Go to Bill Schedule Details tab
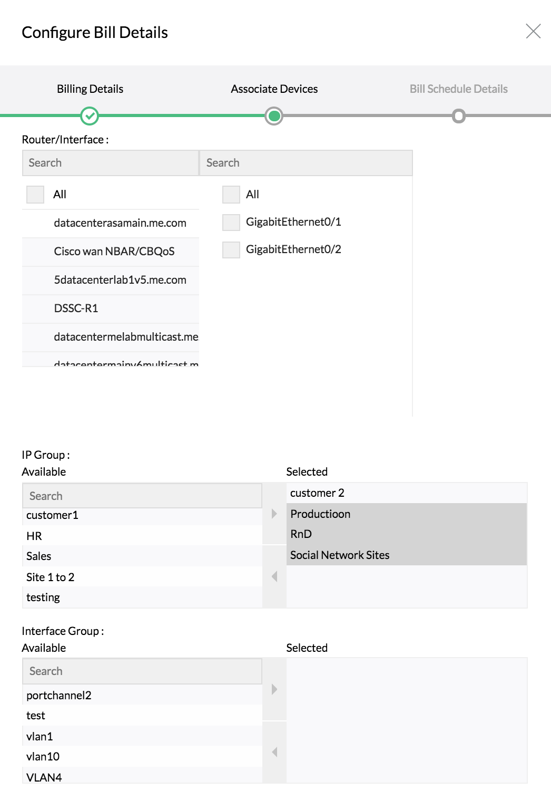The height and width of the screenshot is (790, 551). tap(458, 89)
